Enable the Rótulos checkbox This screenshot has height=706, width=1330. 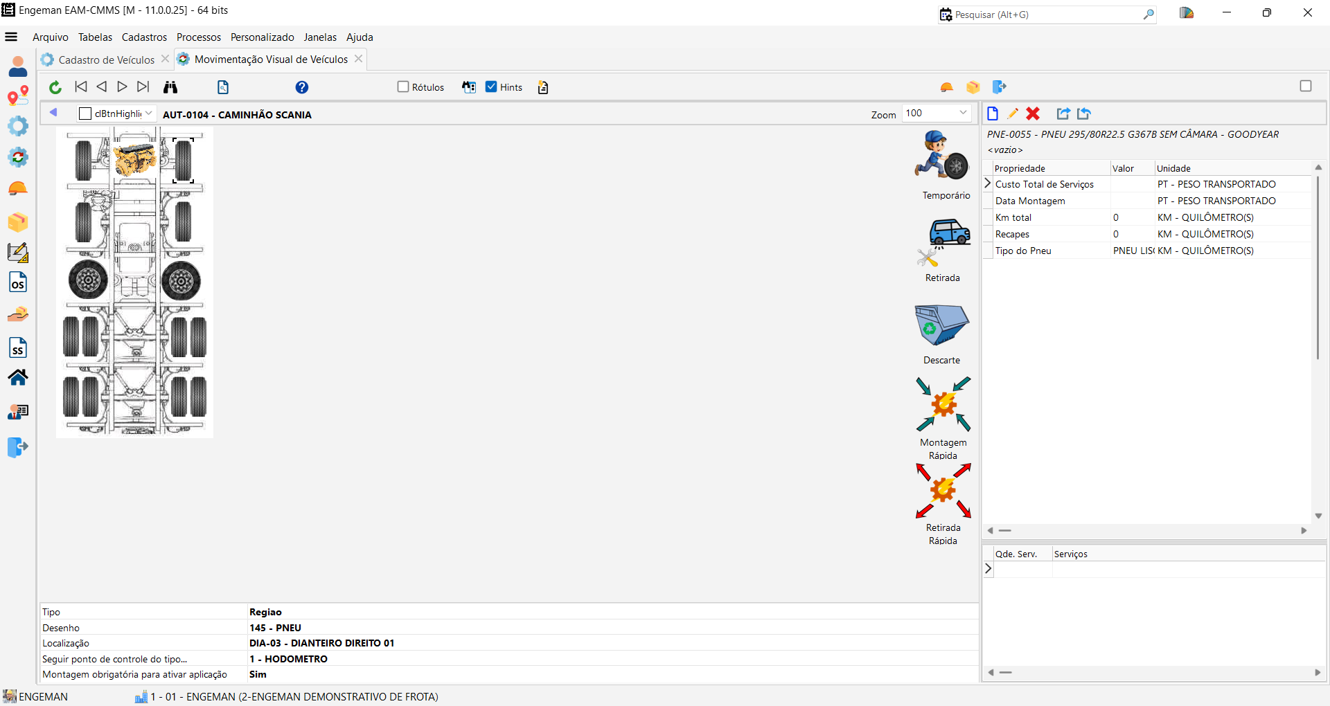(403, 87)
